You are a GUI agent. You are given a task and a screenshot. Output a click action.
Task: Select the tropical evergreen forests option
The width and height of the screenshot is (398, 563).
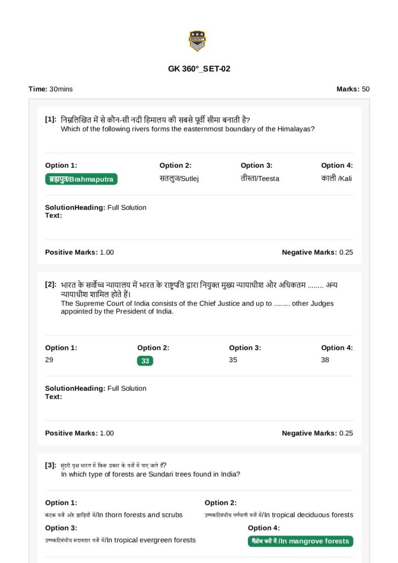(x=120, y=540)
